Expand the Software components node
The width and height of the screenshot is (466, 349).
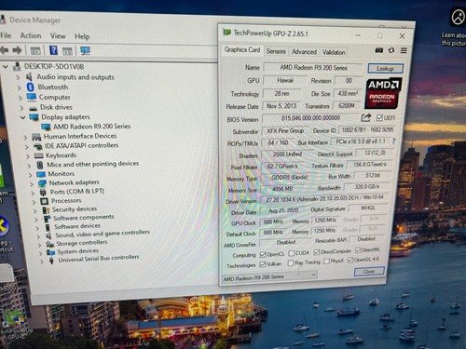[x=36, y=220]
